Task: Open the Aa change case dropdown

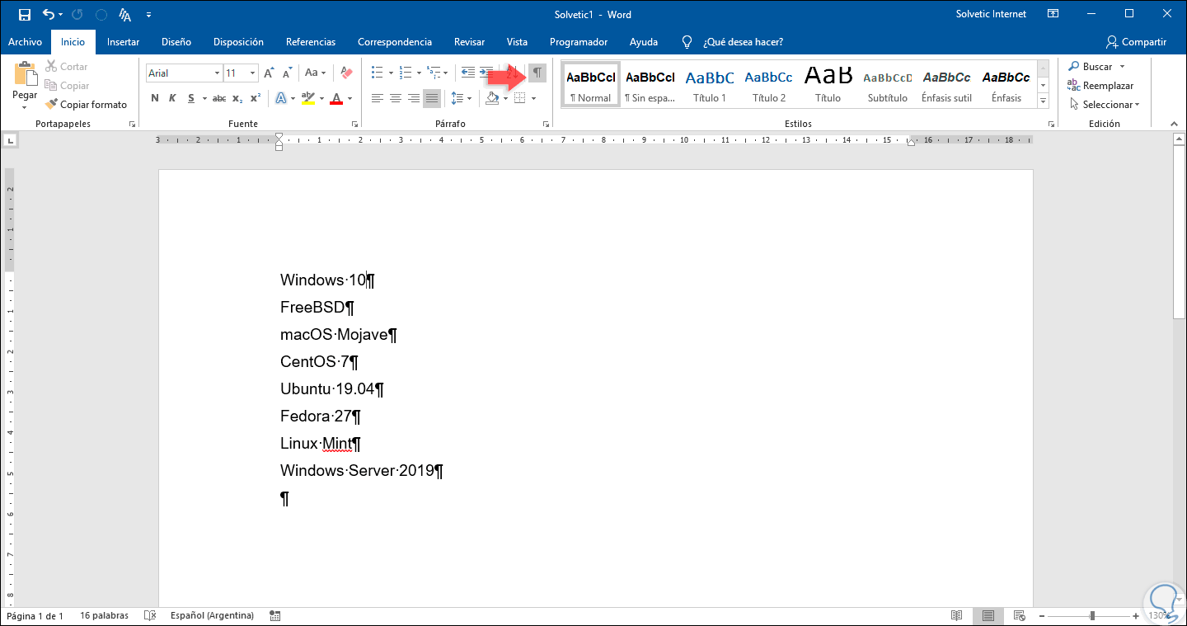Action: (316, 73)
